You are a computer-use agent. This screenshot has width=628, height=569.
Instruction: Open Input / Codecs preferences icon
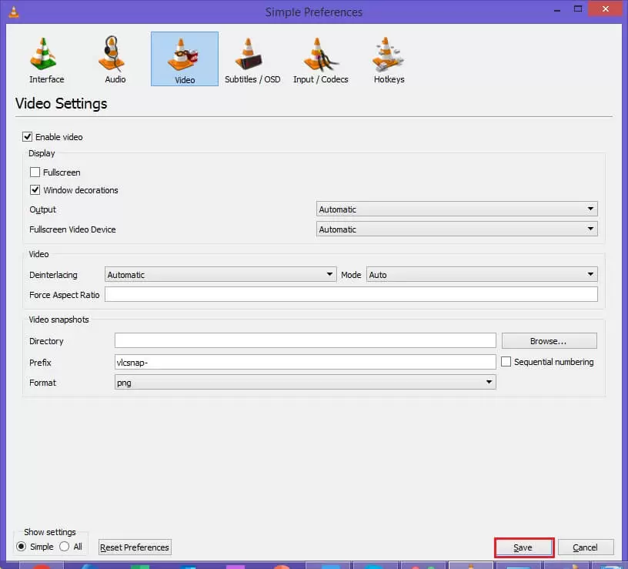click(319, 55)
